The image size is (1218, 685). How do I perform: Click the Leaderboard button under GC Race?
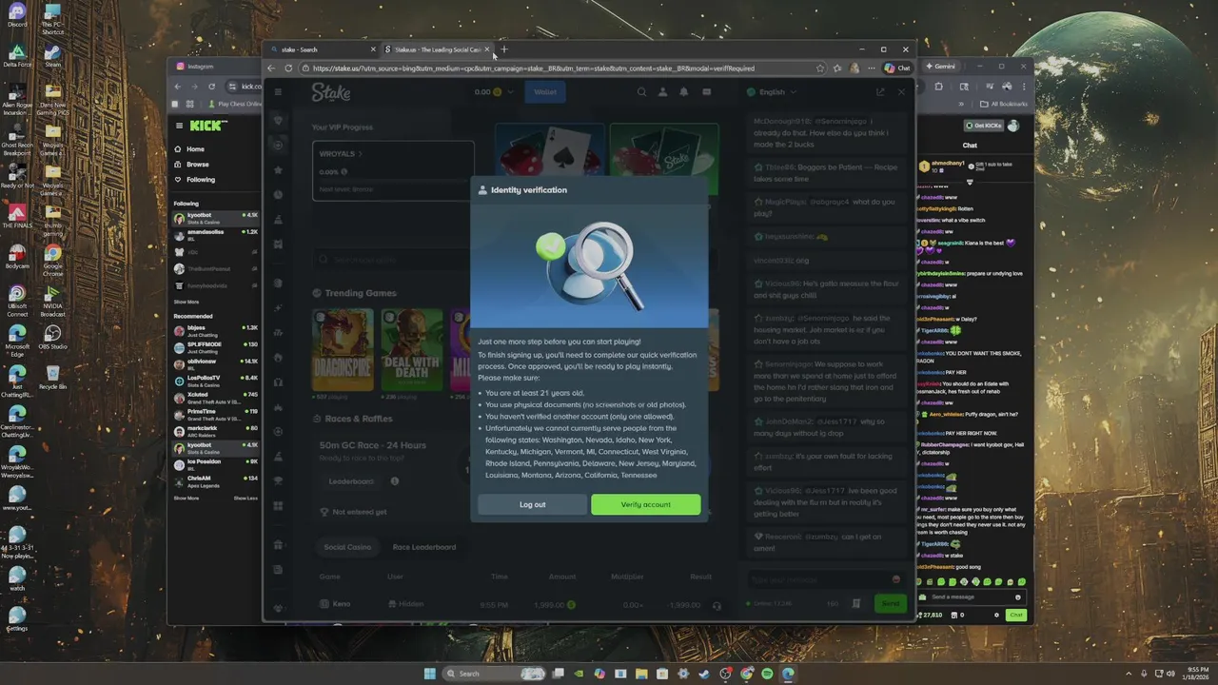tap(351, 481)
